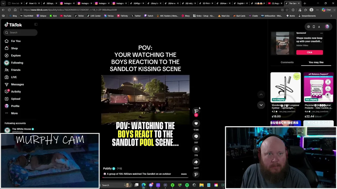This screenshot has height=189, width=337.
Task: Open the Profile page
Action: pos(15,106)
